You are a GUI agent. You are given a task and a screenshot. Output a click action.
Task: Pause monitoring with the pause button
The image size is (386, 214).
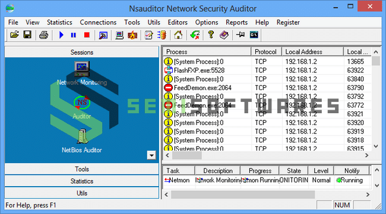(x=74, y=35)
